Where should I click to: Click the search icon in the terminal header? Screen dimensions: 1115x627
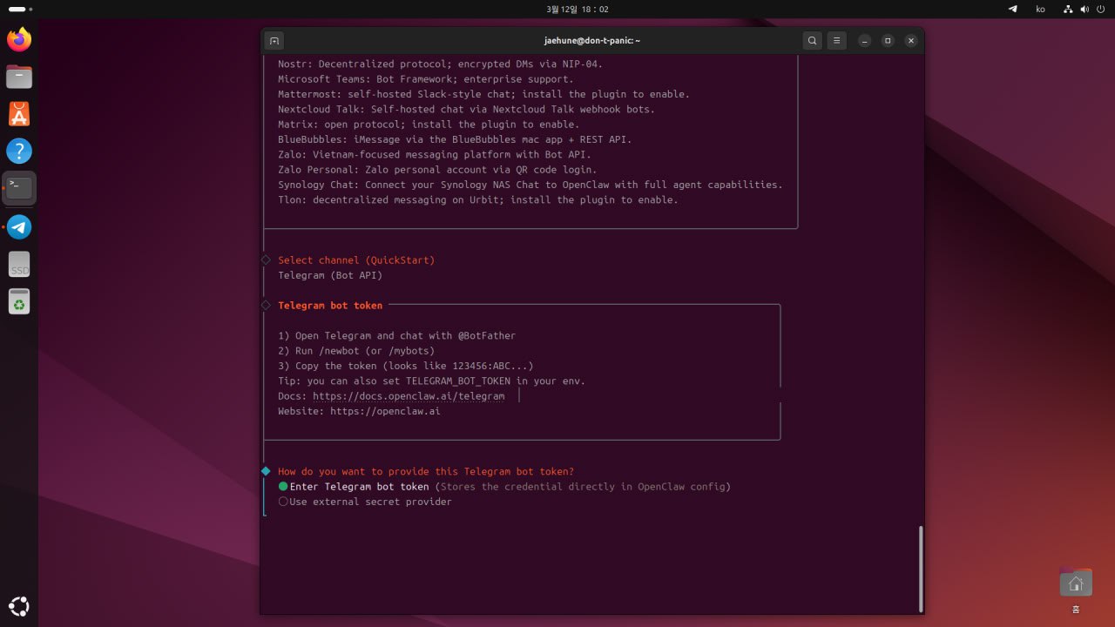click(x=812, y=40)
